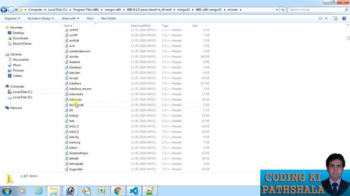Image resolution: width=350 pixels, height=196 pixels.
Task: Click the New folder button
Action: point(108,19)
